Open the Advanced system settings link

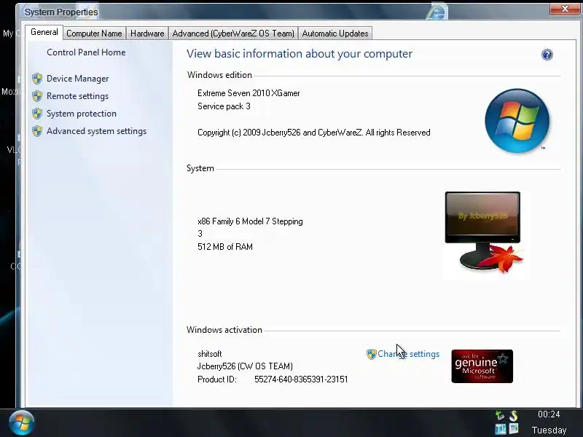click(x=97, y=131)
